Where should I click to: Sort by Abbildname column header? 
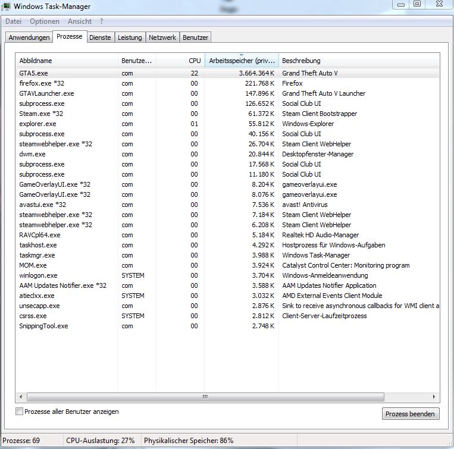67,61
